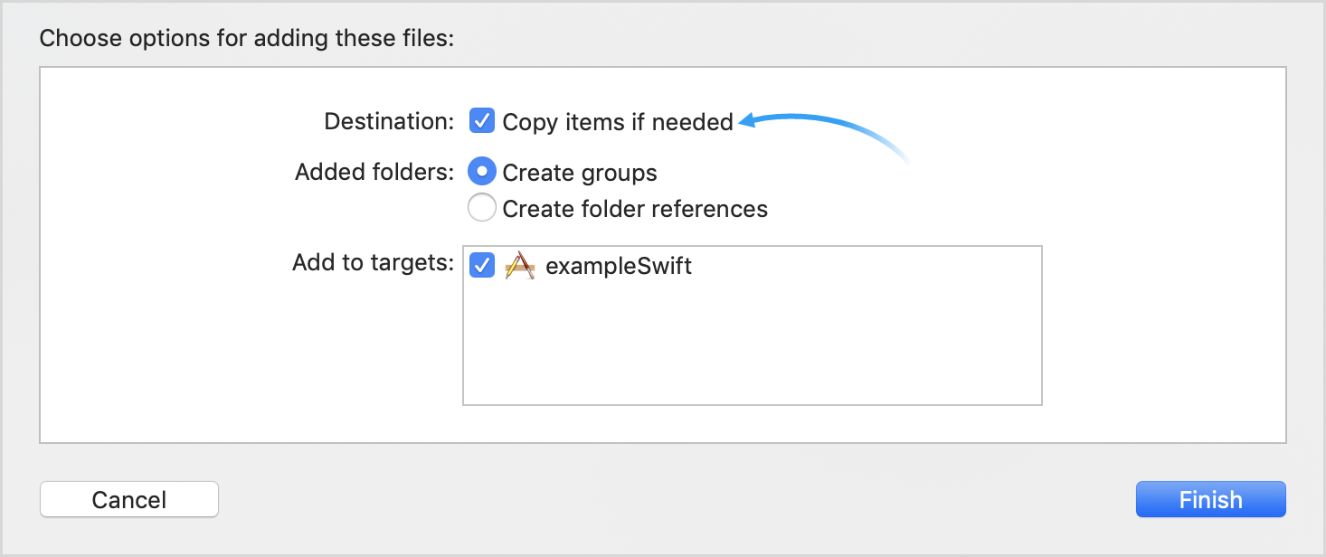Screen dimensions: 1326x557
Task: Click the "Add to targets:" field label
Action: [373, 263]
